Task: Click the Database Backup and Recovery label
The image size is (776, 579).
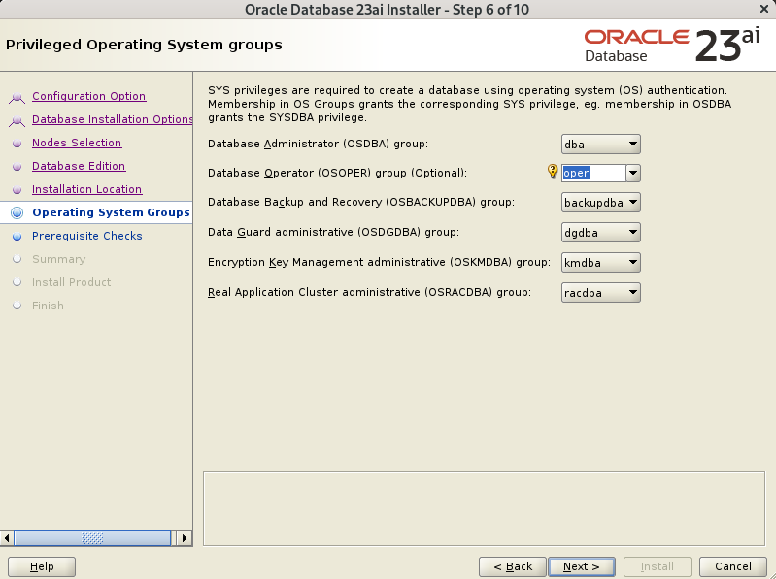Action: [361, 202]
